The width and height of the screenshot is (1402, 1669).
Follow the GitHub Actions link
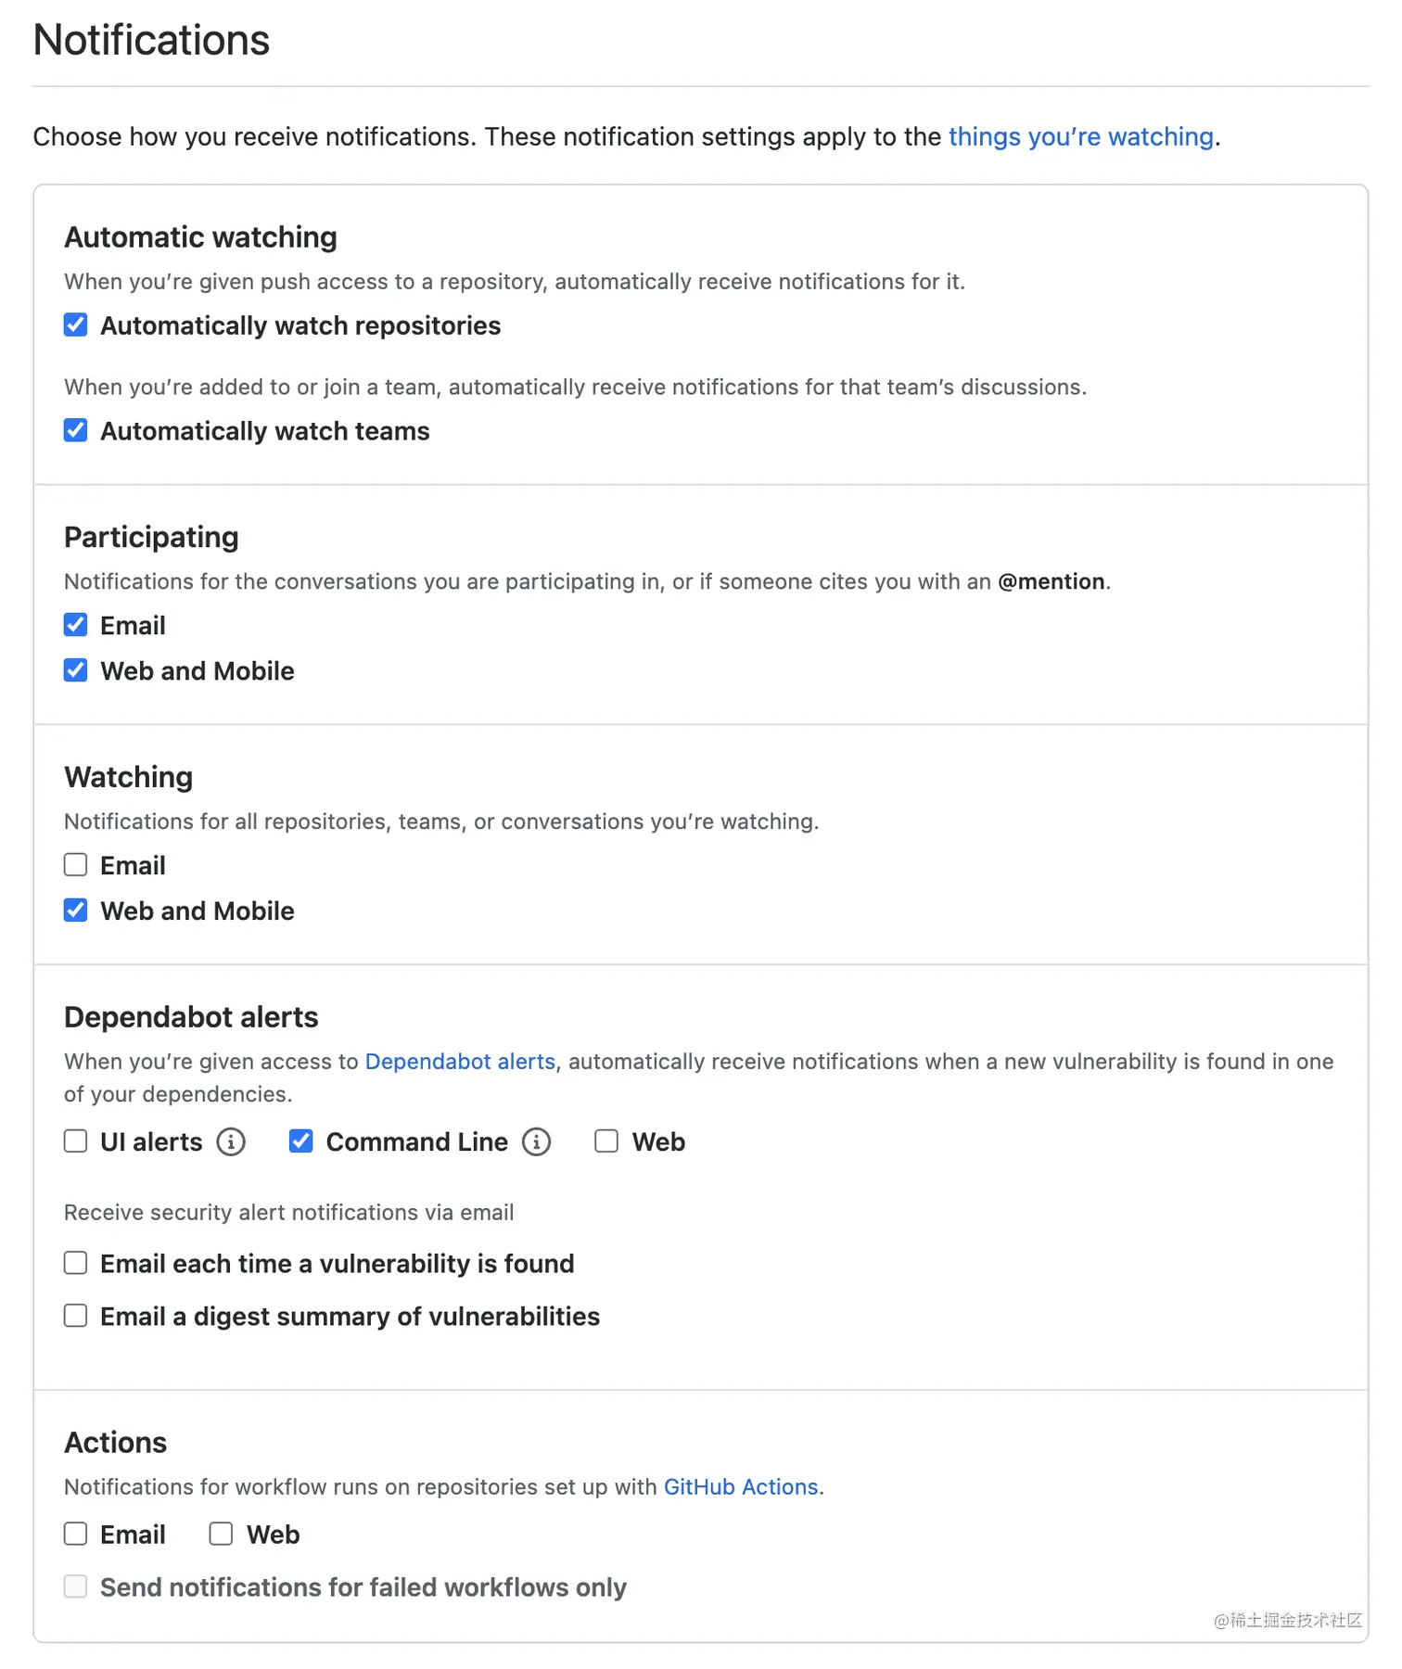(740, 1487)
